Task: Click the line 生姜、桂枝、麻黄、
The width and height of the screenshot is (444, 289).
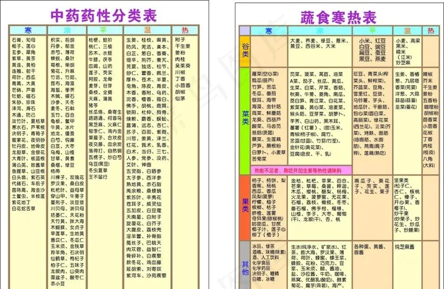Action: pos(148,40)
